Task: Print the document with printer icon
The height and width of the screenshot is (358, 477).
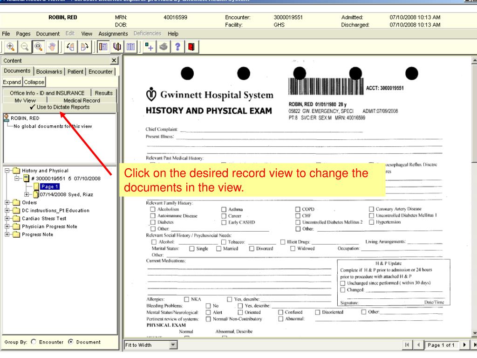Action: click(x=164, y=47)
